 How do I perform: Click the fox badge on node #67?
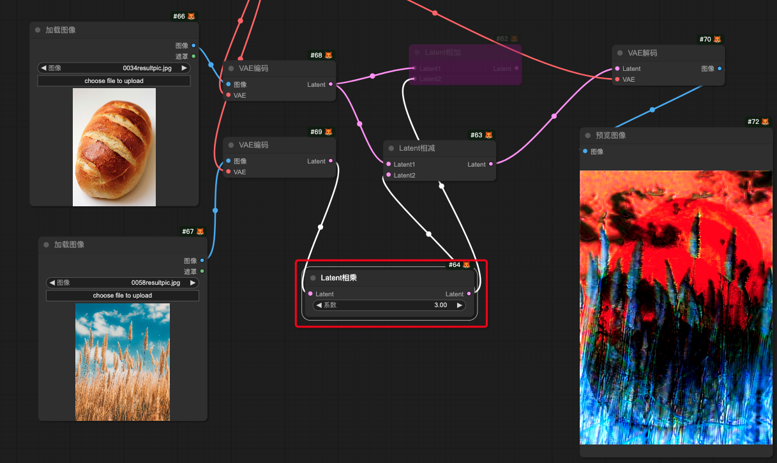point(200,231)
